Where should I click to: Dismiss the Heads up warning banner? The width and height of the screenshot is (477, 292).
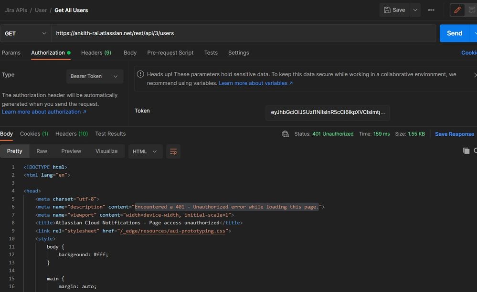tap(475, 75)
